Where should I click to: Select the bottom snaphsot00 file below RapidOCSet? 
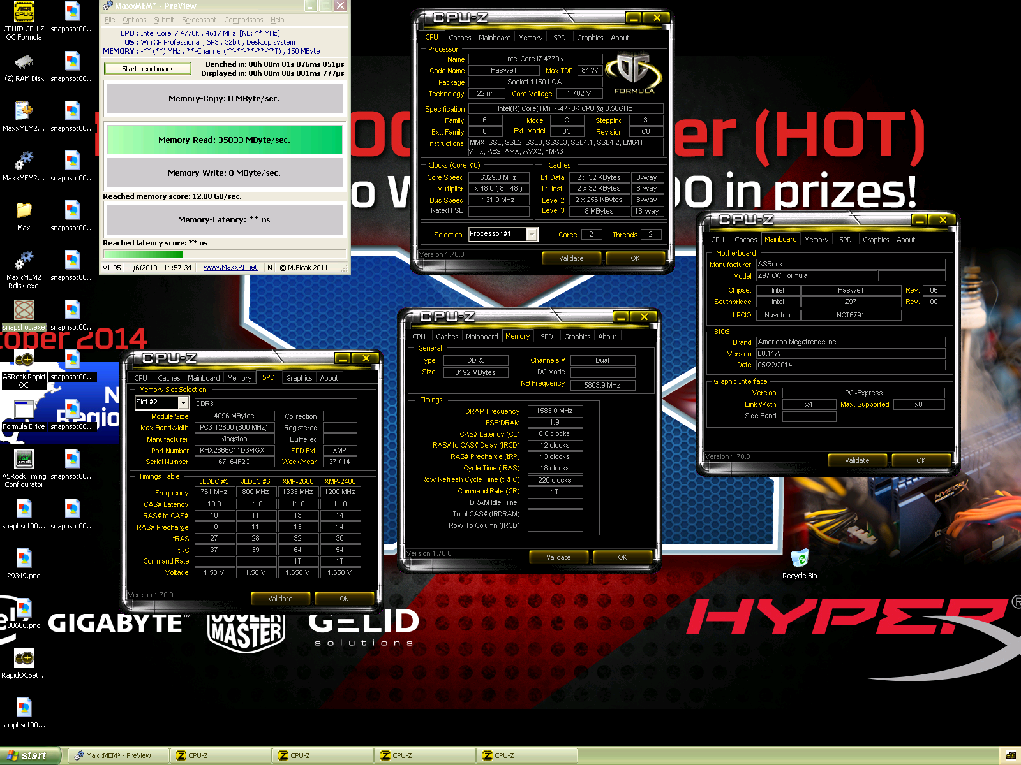point(24,713)
